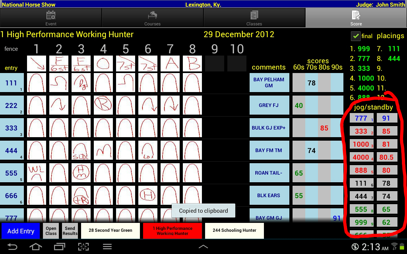Tap the screenshot capture icon
Image resolution: width=407 pixels, height=254 pixels.
(x=83, y=247)
